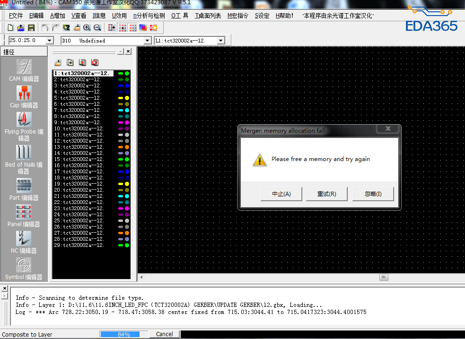Click the 中止(A) abort button
The image size is (465, 339).
coord(281,194)
